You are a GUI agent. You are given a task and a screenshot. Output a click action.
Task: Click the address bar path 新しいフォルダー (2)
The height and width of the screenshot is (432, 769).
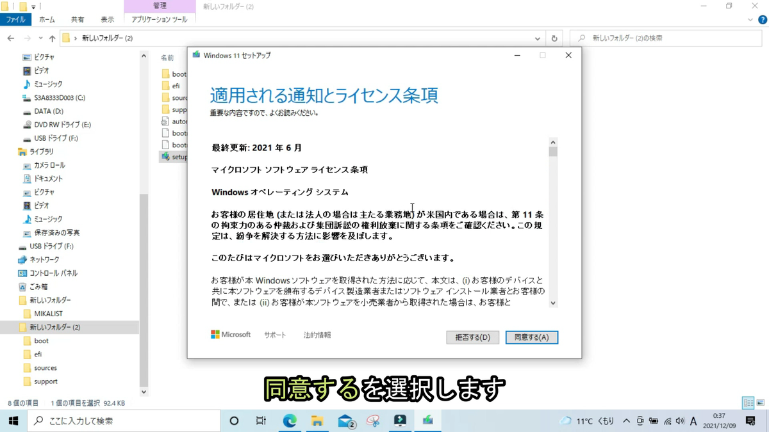click(107, 38)
